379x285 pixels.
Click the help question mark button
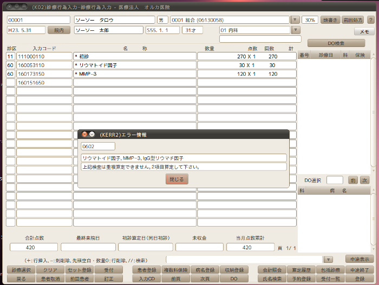(371, 20)
